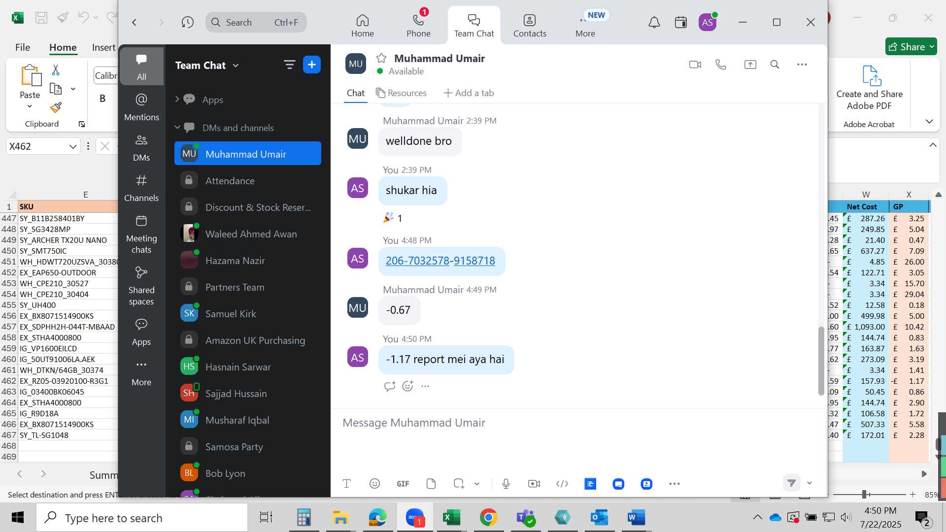
Task: Search within the Muhammad Umair chat
Action: (775, 65)
